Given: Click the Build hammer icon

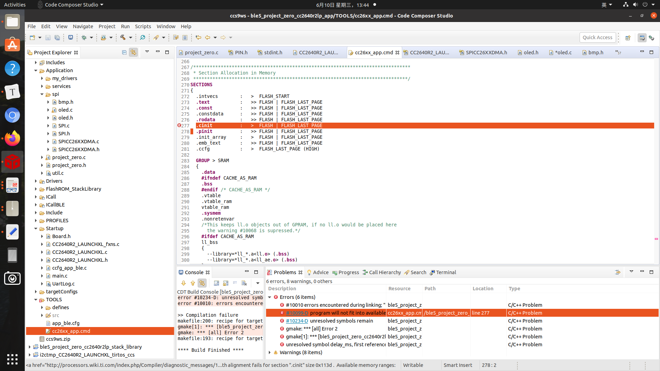Looking at the screenshot, I should point(123,37).
